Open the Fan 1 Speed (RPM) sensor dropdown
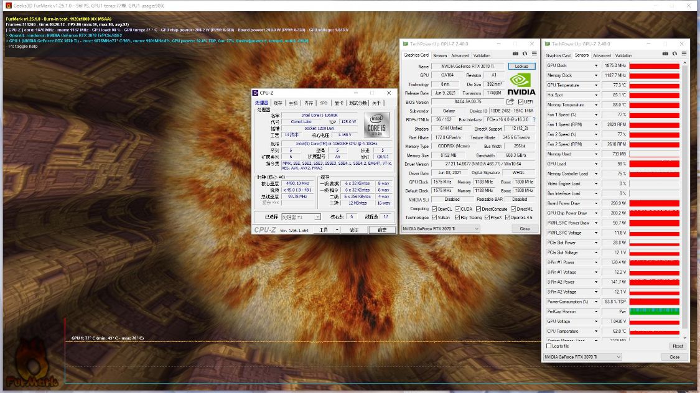The height and width of the screenshot is (393, 700). pos(595,124)
